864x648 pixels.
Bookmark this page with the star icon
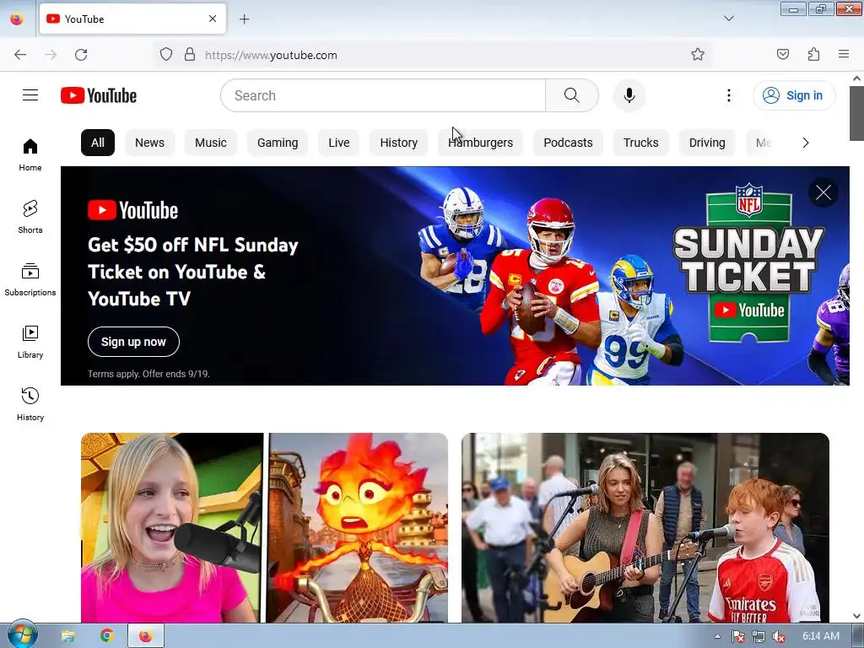tap(698, 55)
